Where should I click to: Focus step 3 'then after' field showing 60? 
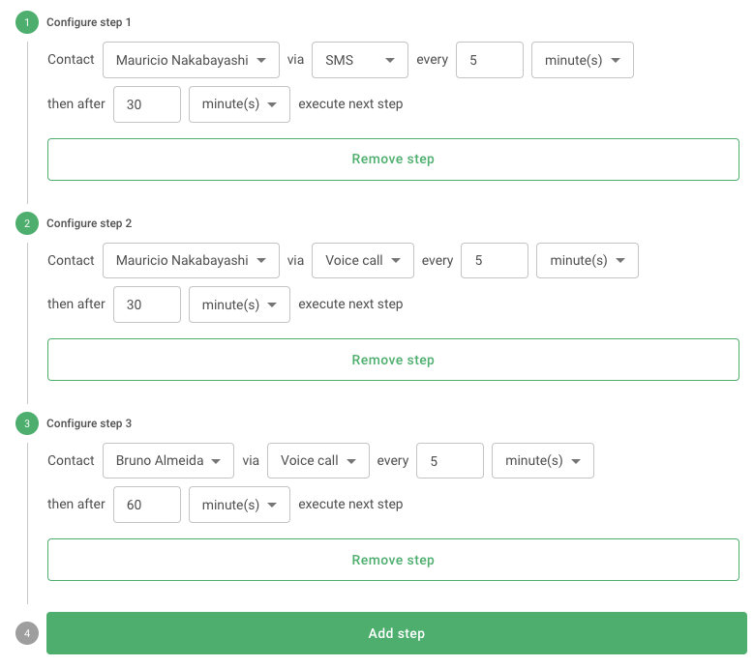point(147,505)
